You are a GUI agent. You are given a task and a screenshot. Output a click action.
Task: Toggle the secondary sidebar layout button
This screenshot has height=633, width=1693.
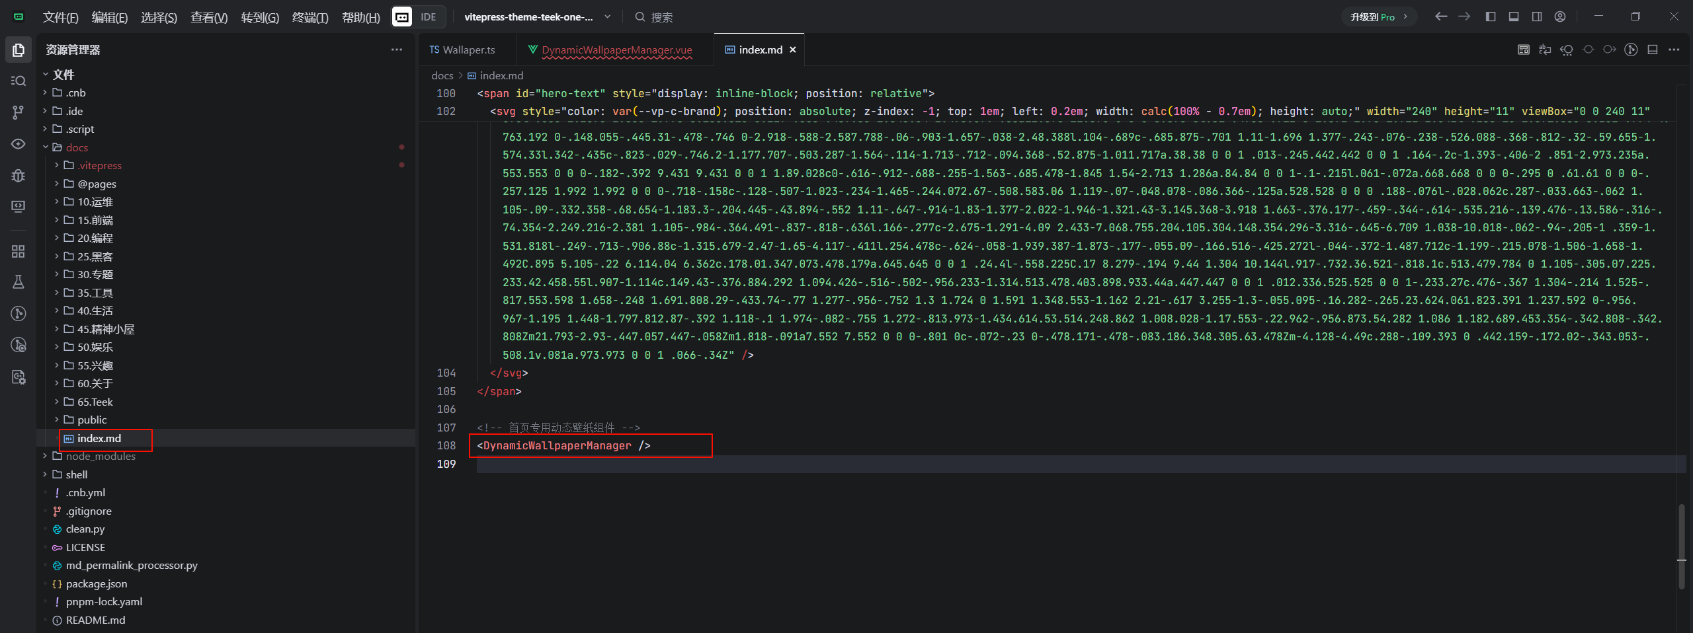click(1537, 17)
